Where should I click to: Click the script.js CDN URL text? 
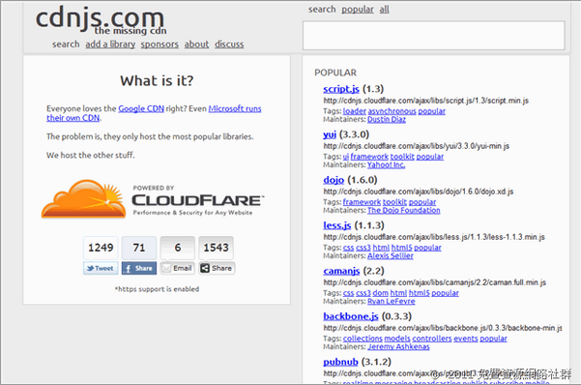point(425,101)
